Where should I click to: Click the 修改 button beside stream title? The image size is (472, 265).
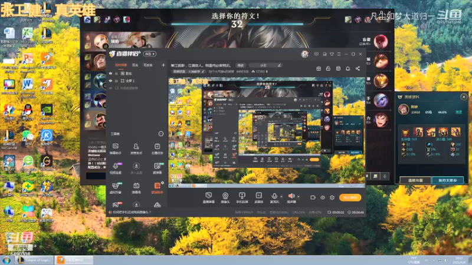tap(240, 65)
